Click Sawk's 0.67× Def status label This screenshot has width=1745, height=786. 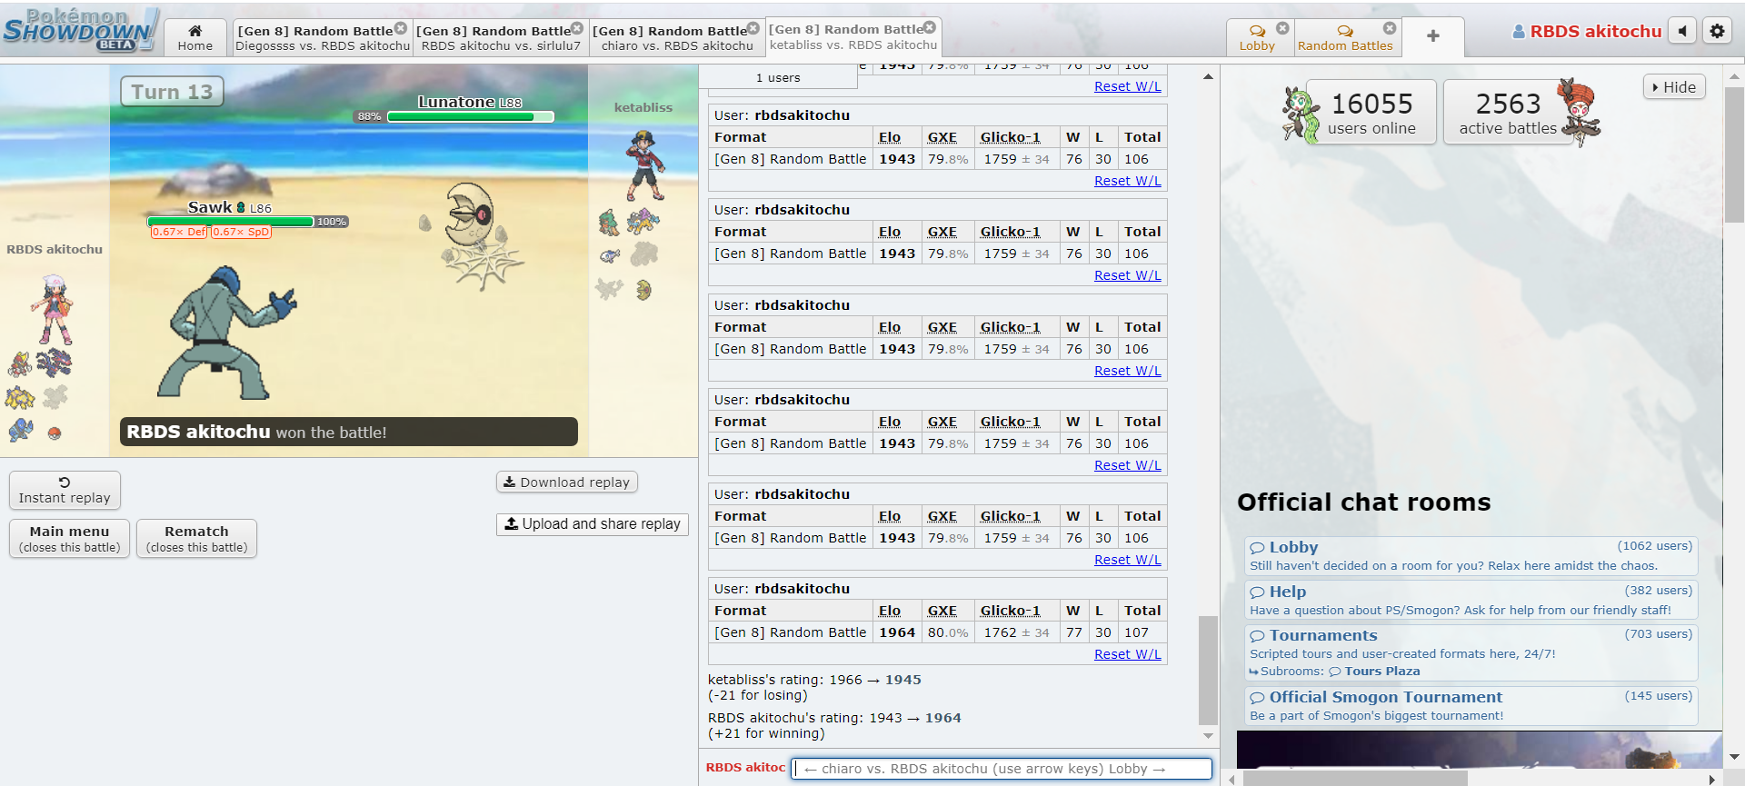(179, 233)
